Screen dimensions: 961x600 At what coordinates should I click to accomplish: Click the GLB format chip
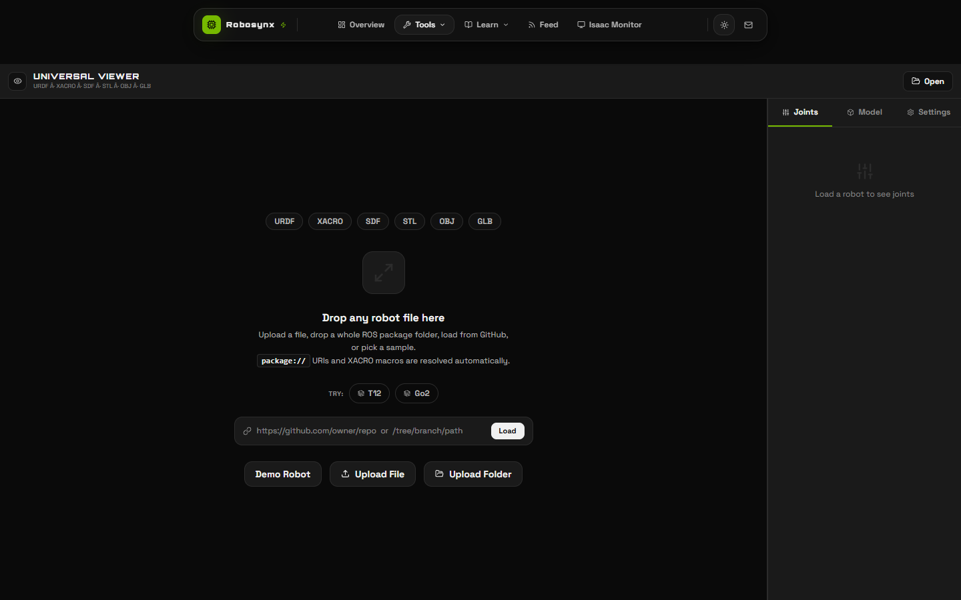pyautogui.click(x=485, y=221)
